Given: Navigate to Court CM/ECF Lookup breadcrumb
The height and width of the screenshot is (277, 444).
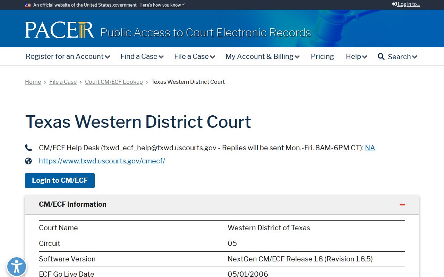Looking at the screenshot, I should coord(114,82).
